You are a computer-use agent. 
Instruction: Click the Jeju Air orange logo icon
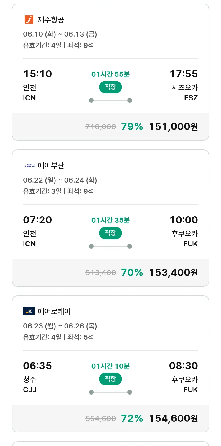(x=29, y=20)
